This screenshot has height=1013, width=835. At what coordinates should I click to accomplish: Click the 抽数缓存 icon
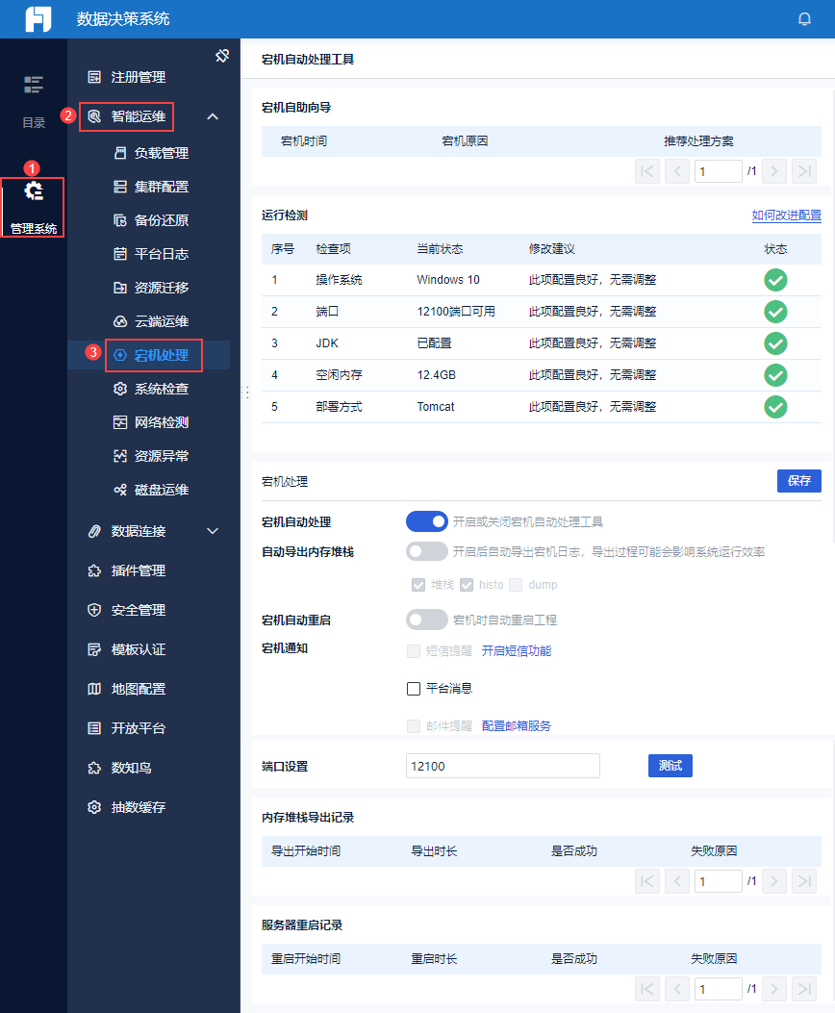(x=94, y=807)
